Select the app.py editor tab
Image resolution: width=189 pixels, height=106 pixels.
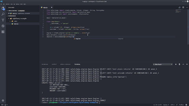click(47, 7)
